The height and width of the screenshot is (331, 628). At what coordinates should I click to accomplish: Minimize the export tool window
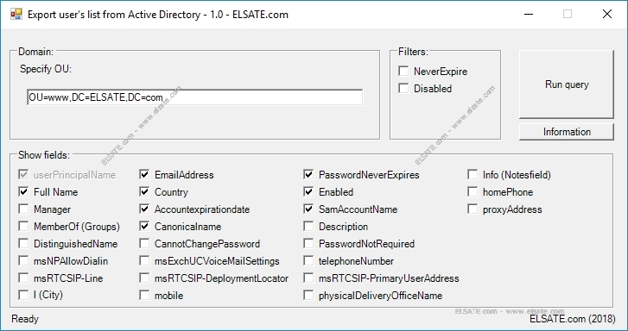[x=529, y=15]
